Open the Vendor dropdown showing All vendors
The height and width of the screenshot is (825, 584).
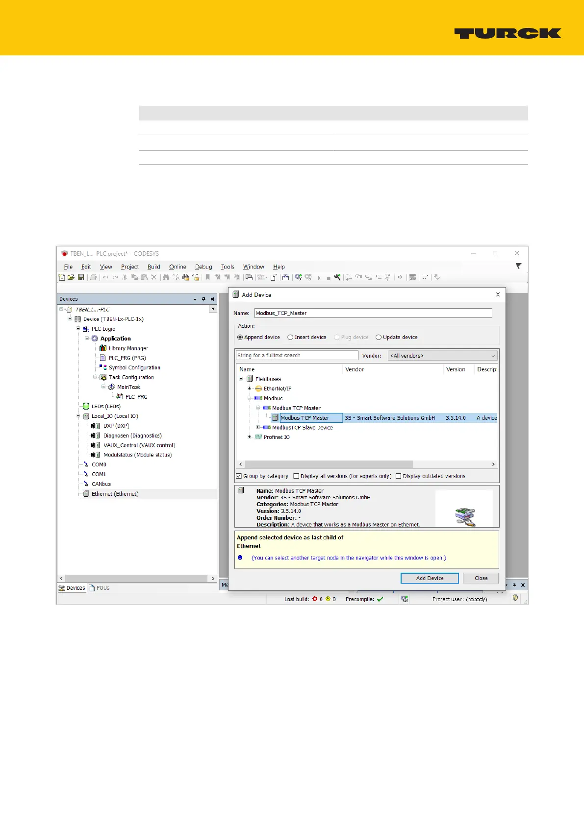443,356
